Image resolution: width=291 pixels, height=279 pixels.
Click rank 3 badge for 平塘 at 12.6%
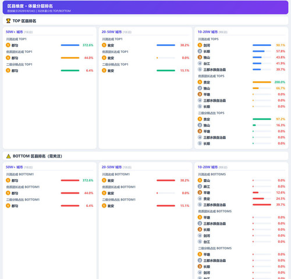point(200,192)
